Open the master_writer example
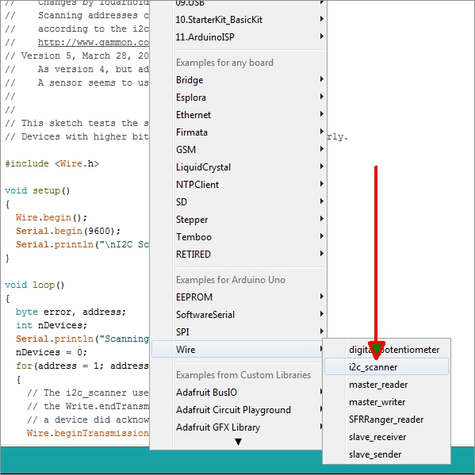Screen dimensions: 475x475 (386, 402)
